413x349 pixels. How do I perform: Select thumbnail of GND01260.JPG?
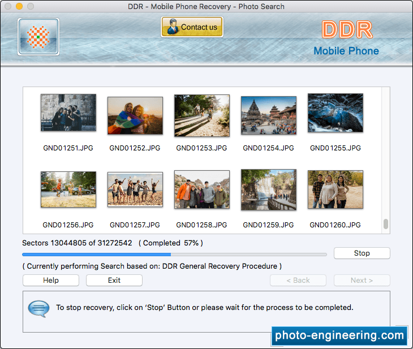tap(335, 189)
